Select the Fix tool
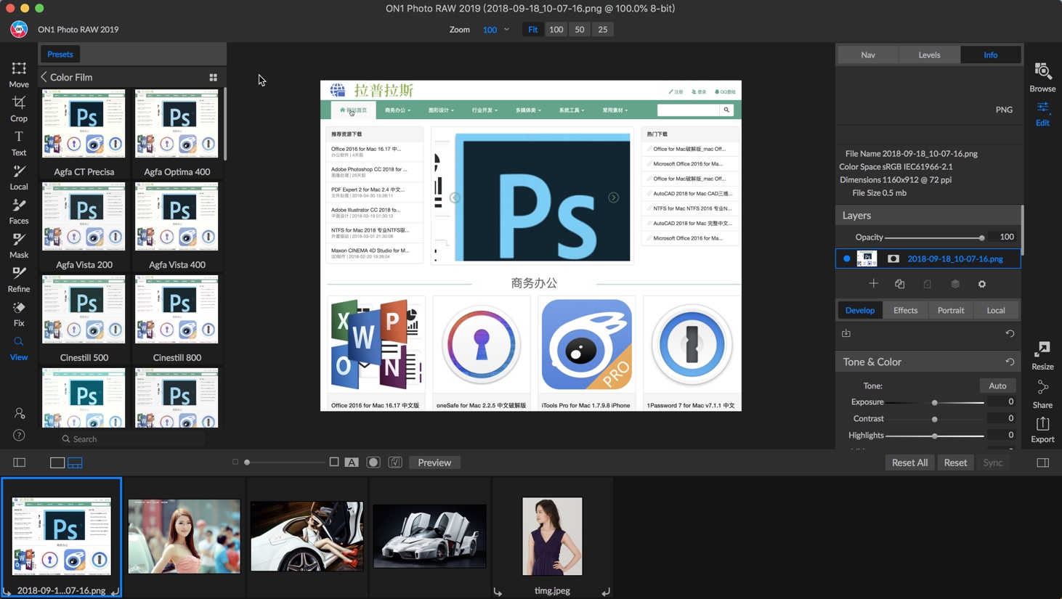 tap(19, 314)
